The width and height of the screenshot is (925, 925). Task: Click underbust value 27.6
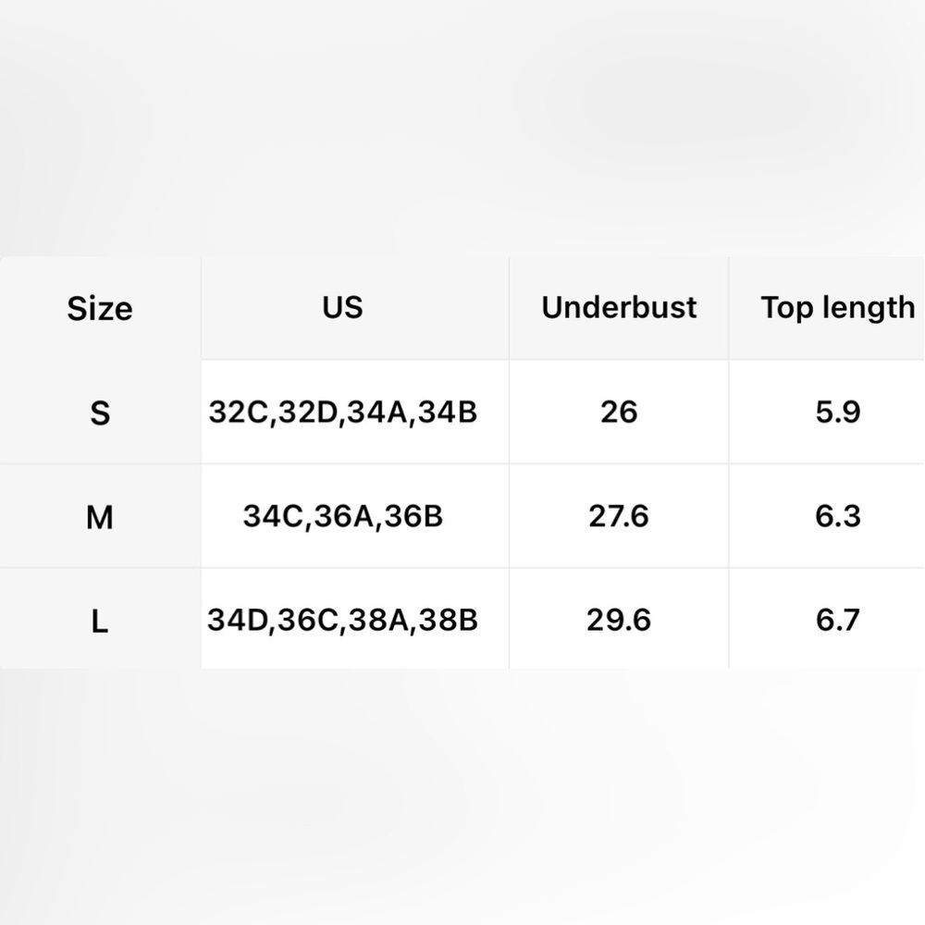[619, 516]
